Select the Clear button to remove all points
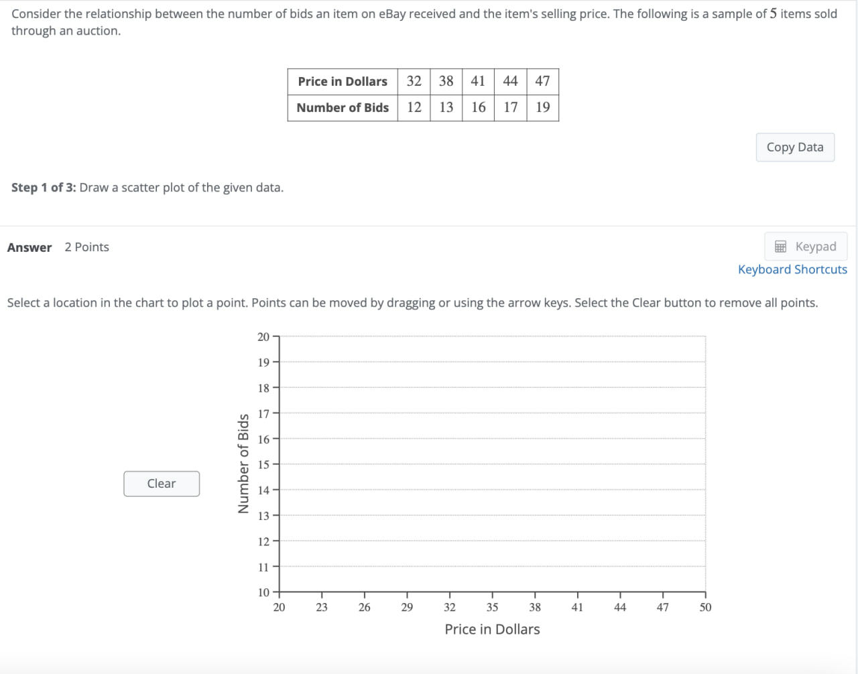 (x=161, y=483)
